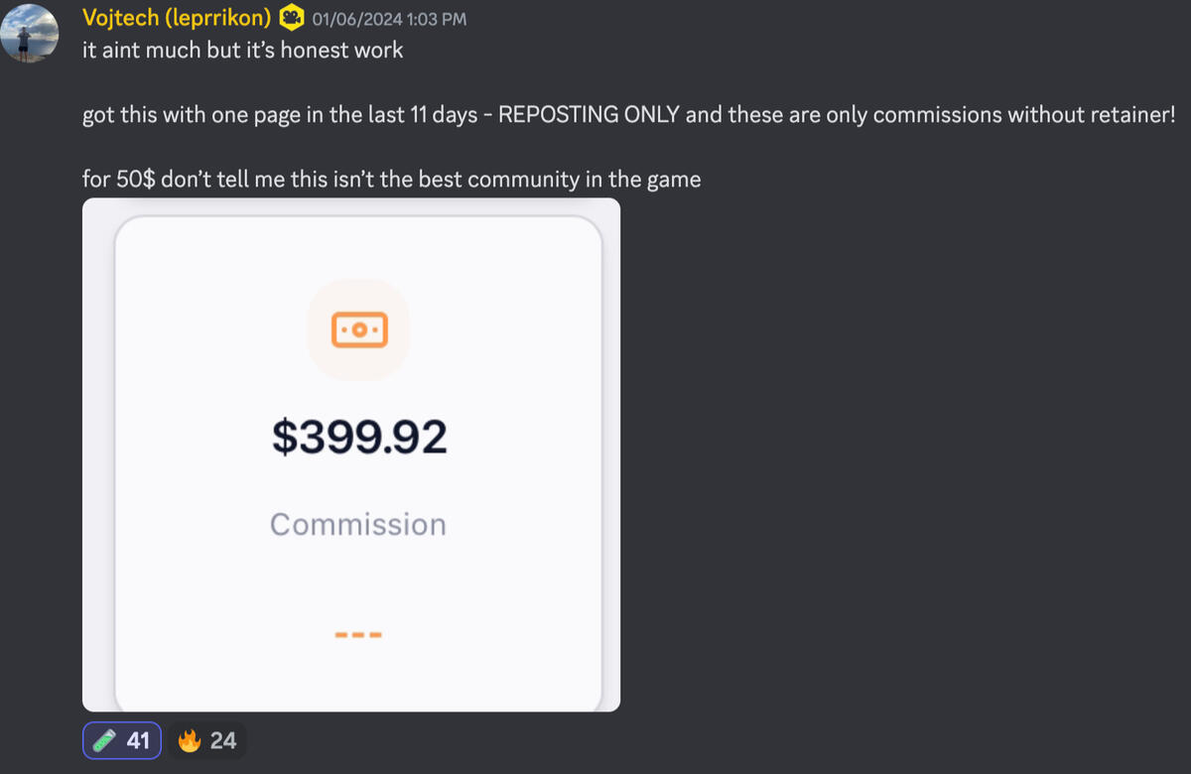
Task: Click the "REPOSTING ONLY" message text
Action: point(589,114)
